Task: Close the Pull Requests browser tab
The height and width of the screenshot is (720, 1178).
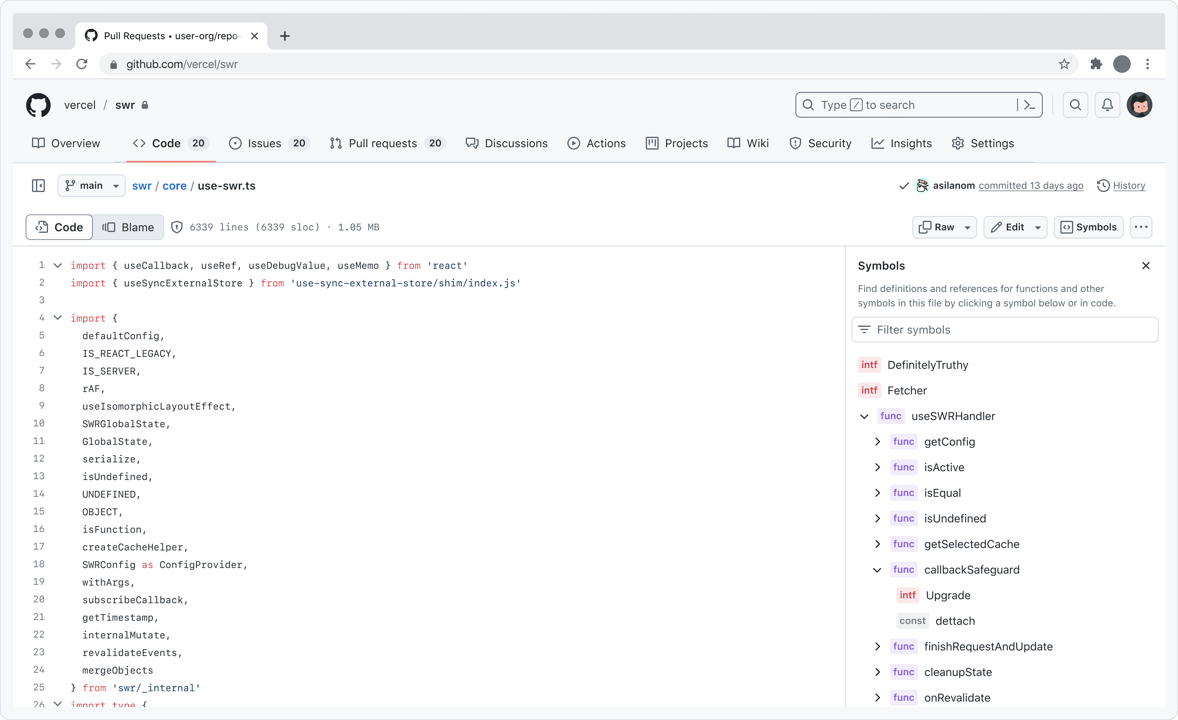Action: 254,36
